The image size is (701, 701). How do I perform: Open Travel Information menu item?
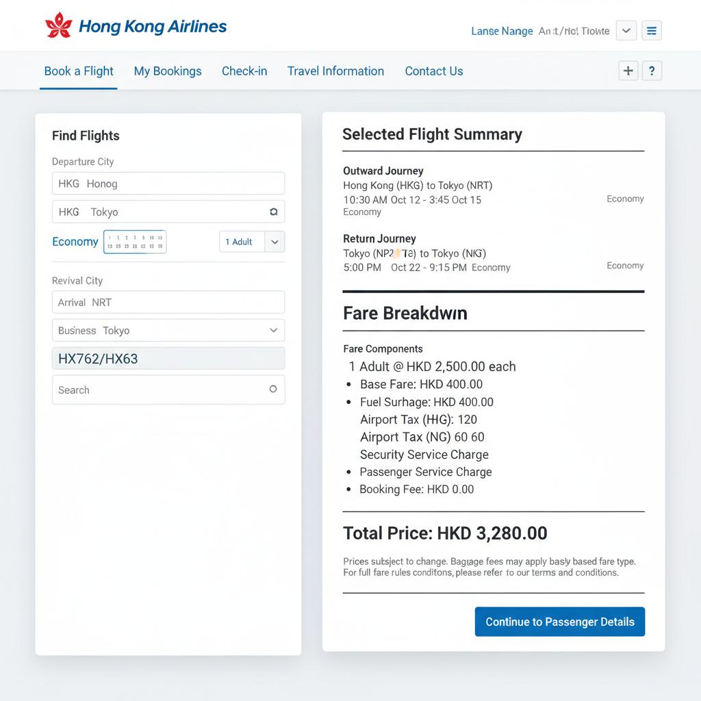pyautogui.click(x=335, y=71)
